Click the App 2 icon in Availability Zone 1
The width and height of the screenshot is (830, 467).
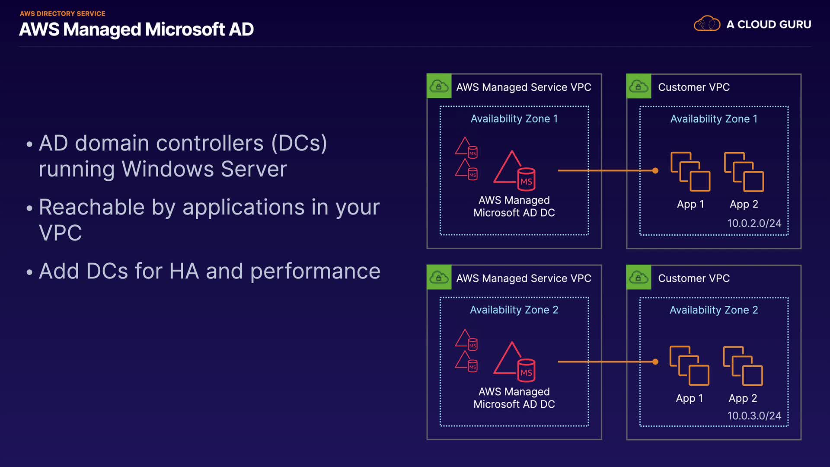(744, 172)
